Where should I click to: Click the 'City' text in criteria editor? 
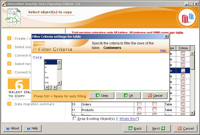37,57
